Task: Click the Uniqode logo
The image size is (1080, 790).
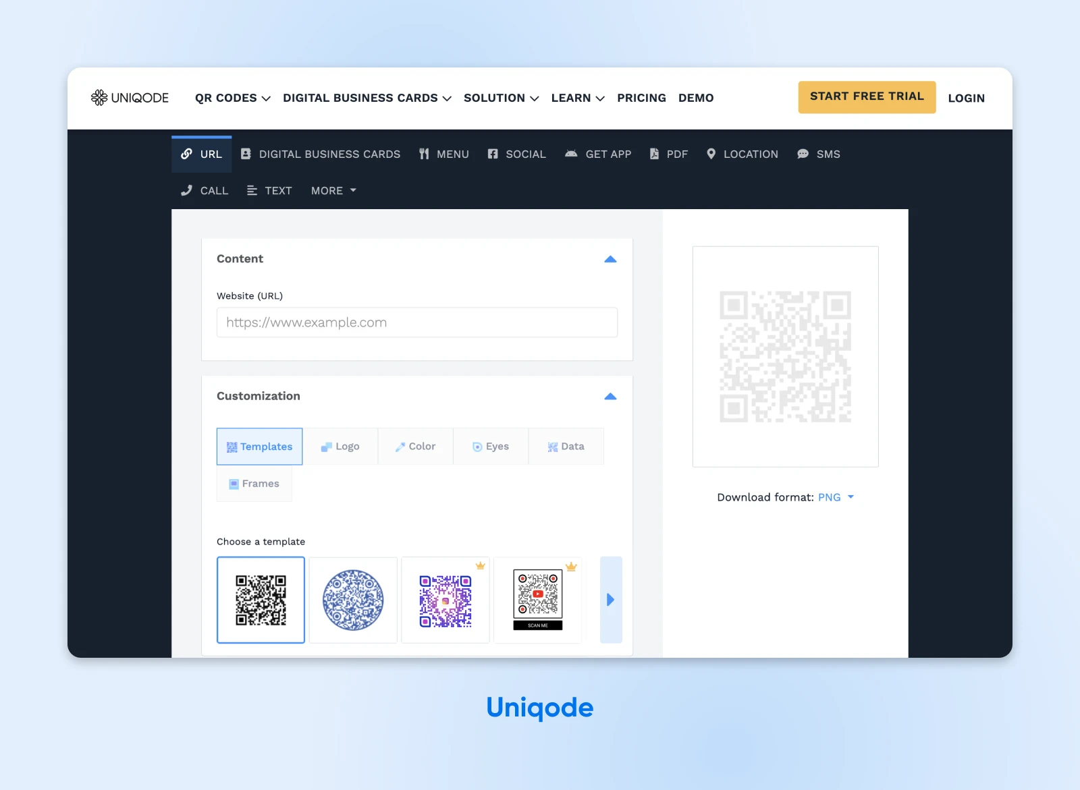Action: (x=130, y=98)
